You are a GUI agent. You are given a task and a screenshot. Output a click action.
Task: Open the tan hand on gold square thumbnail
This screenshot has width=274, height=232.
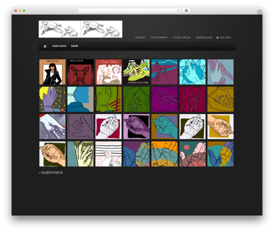[220, 127]
